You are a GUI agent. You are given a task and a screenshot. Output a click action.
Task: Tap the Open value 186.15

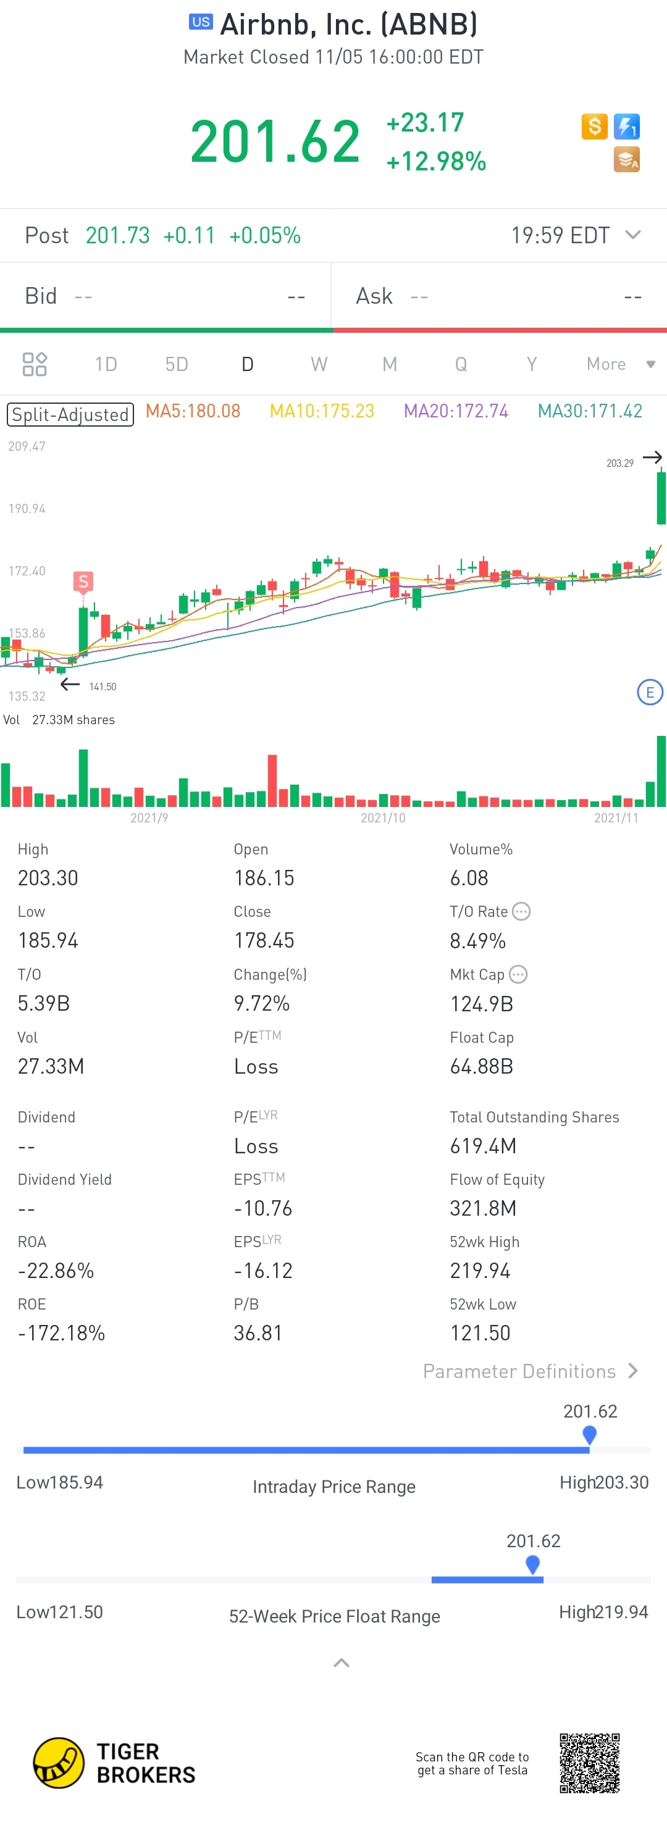(x=264, y=877)
